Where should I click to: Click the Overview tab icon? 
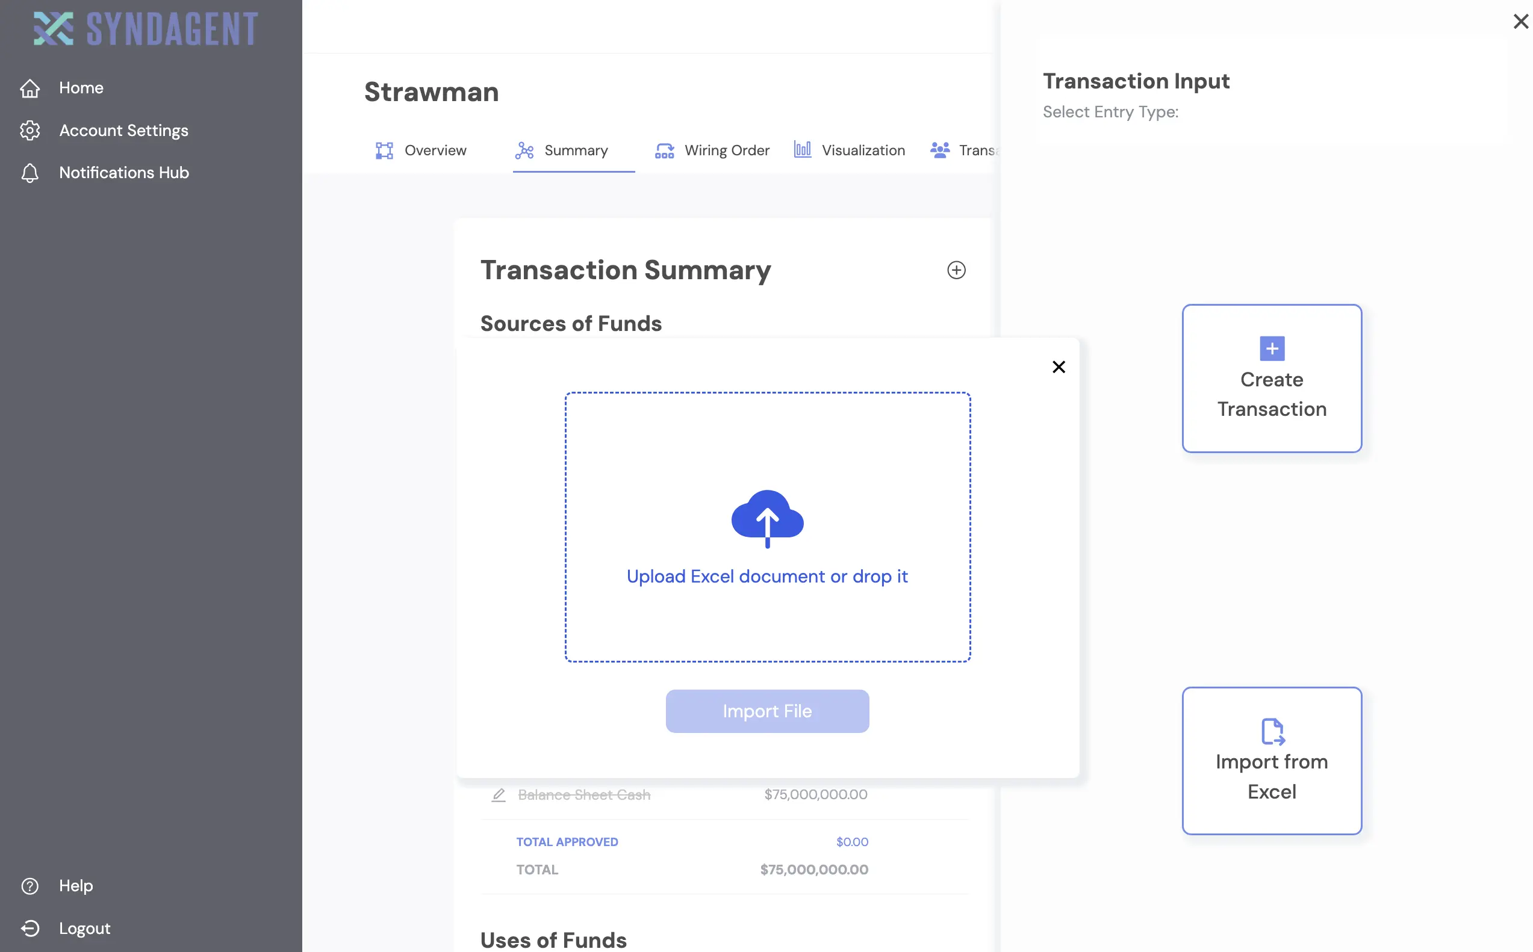[384, 150]
